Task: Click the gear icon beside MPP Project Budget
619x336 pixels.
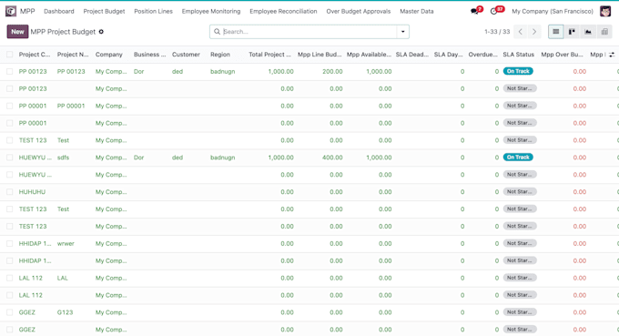Action: click(101, 32)
